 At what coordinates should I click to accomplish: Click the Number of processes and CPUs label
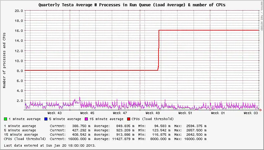pos(4,60)
